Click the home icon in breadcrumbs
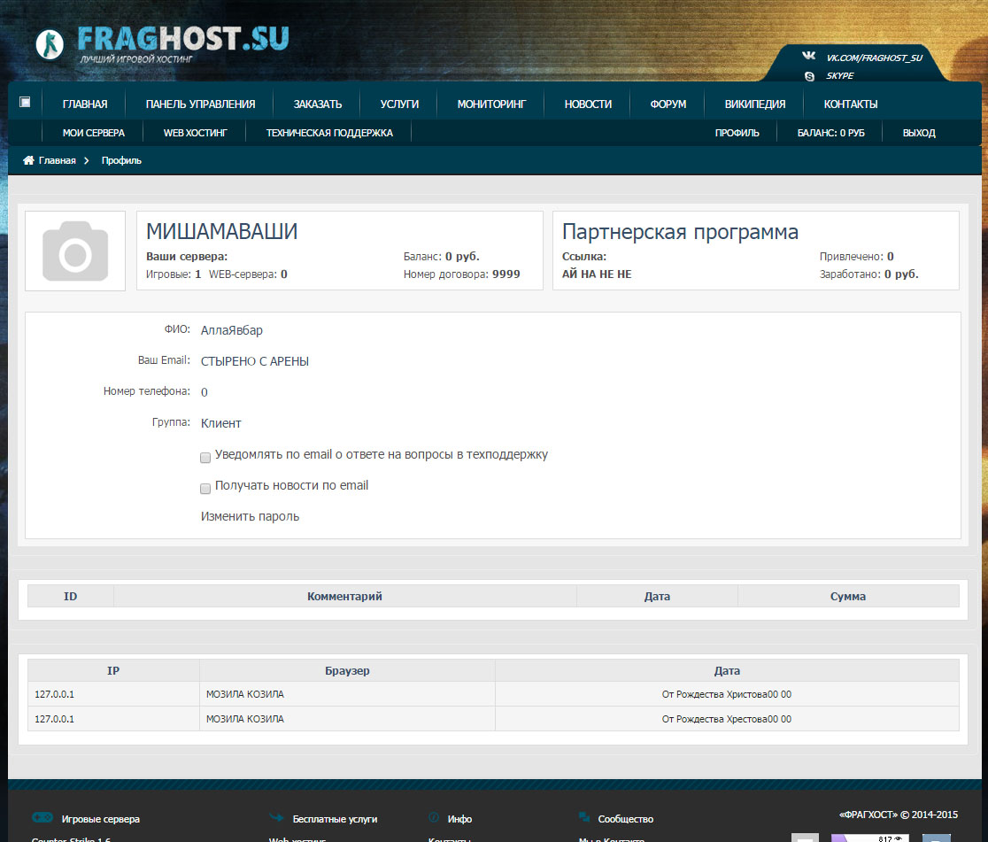 point(28,160)
